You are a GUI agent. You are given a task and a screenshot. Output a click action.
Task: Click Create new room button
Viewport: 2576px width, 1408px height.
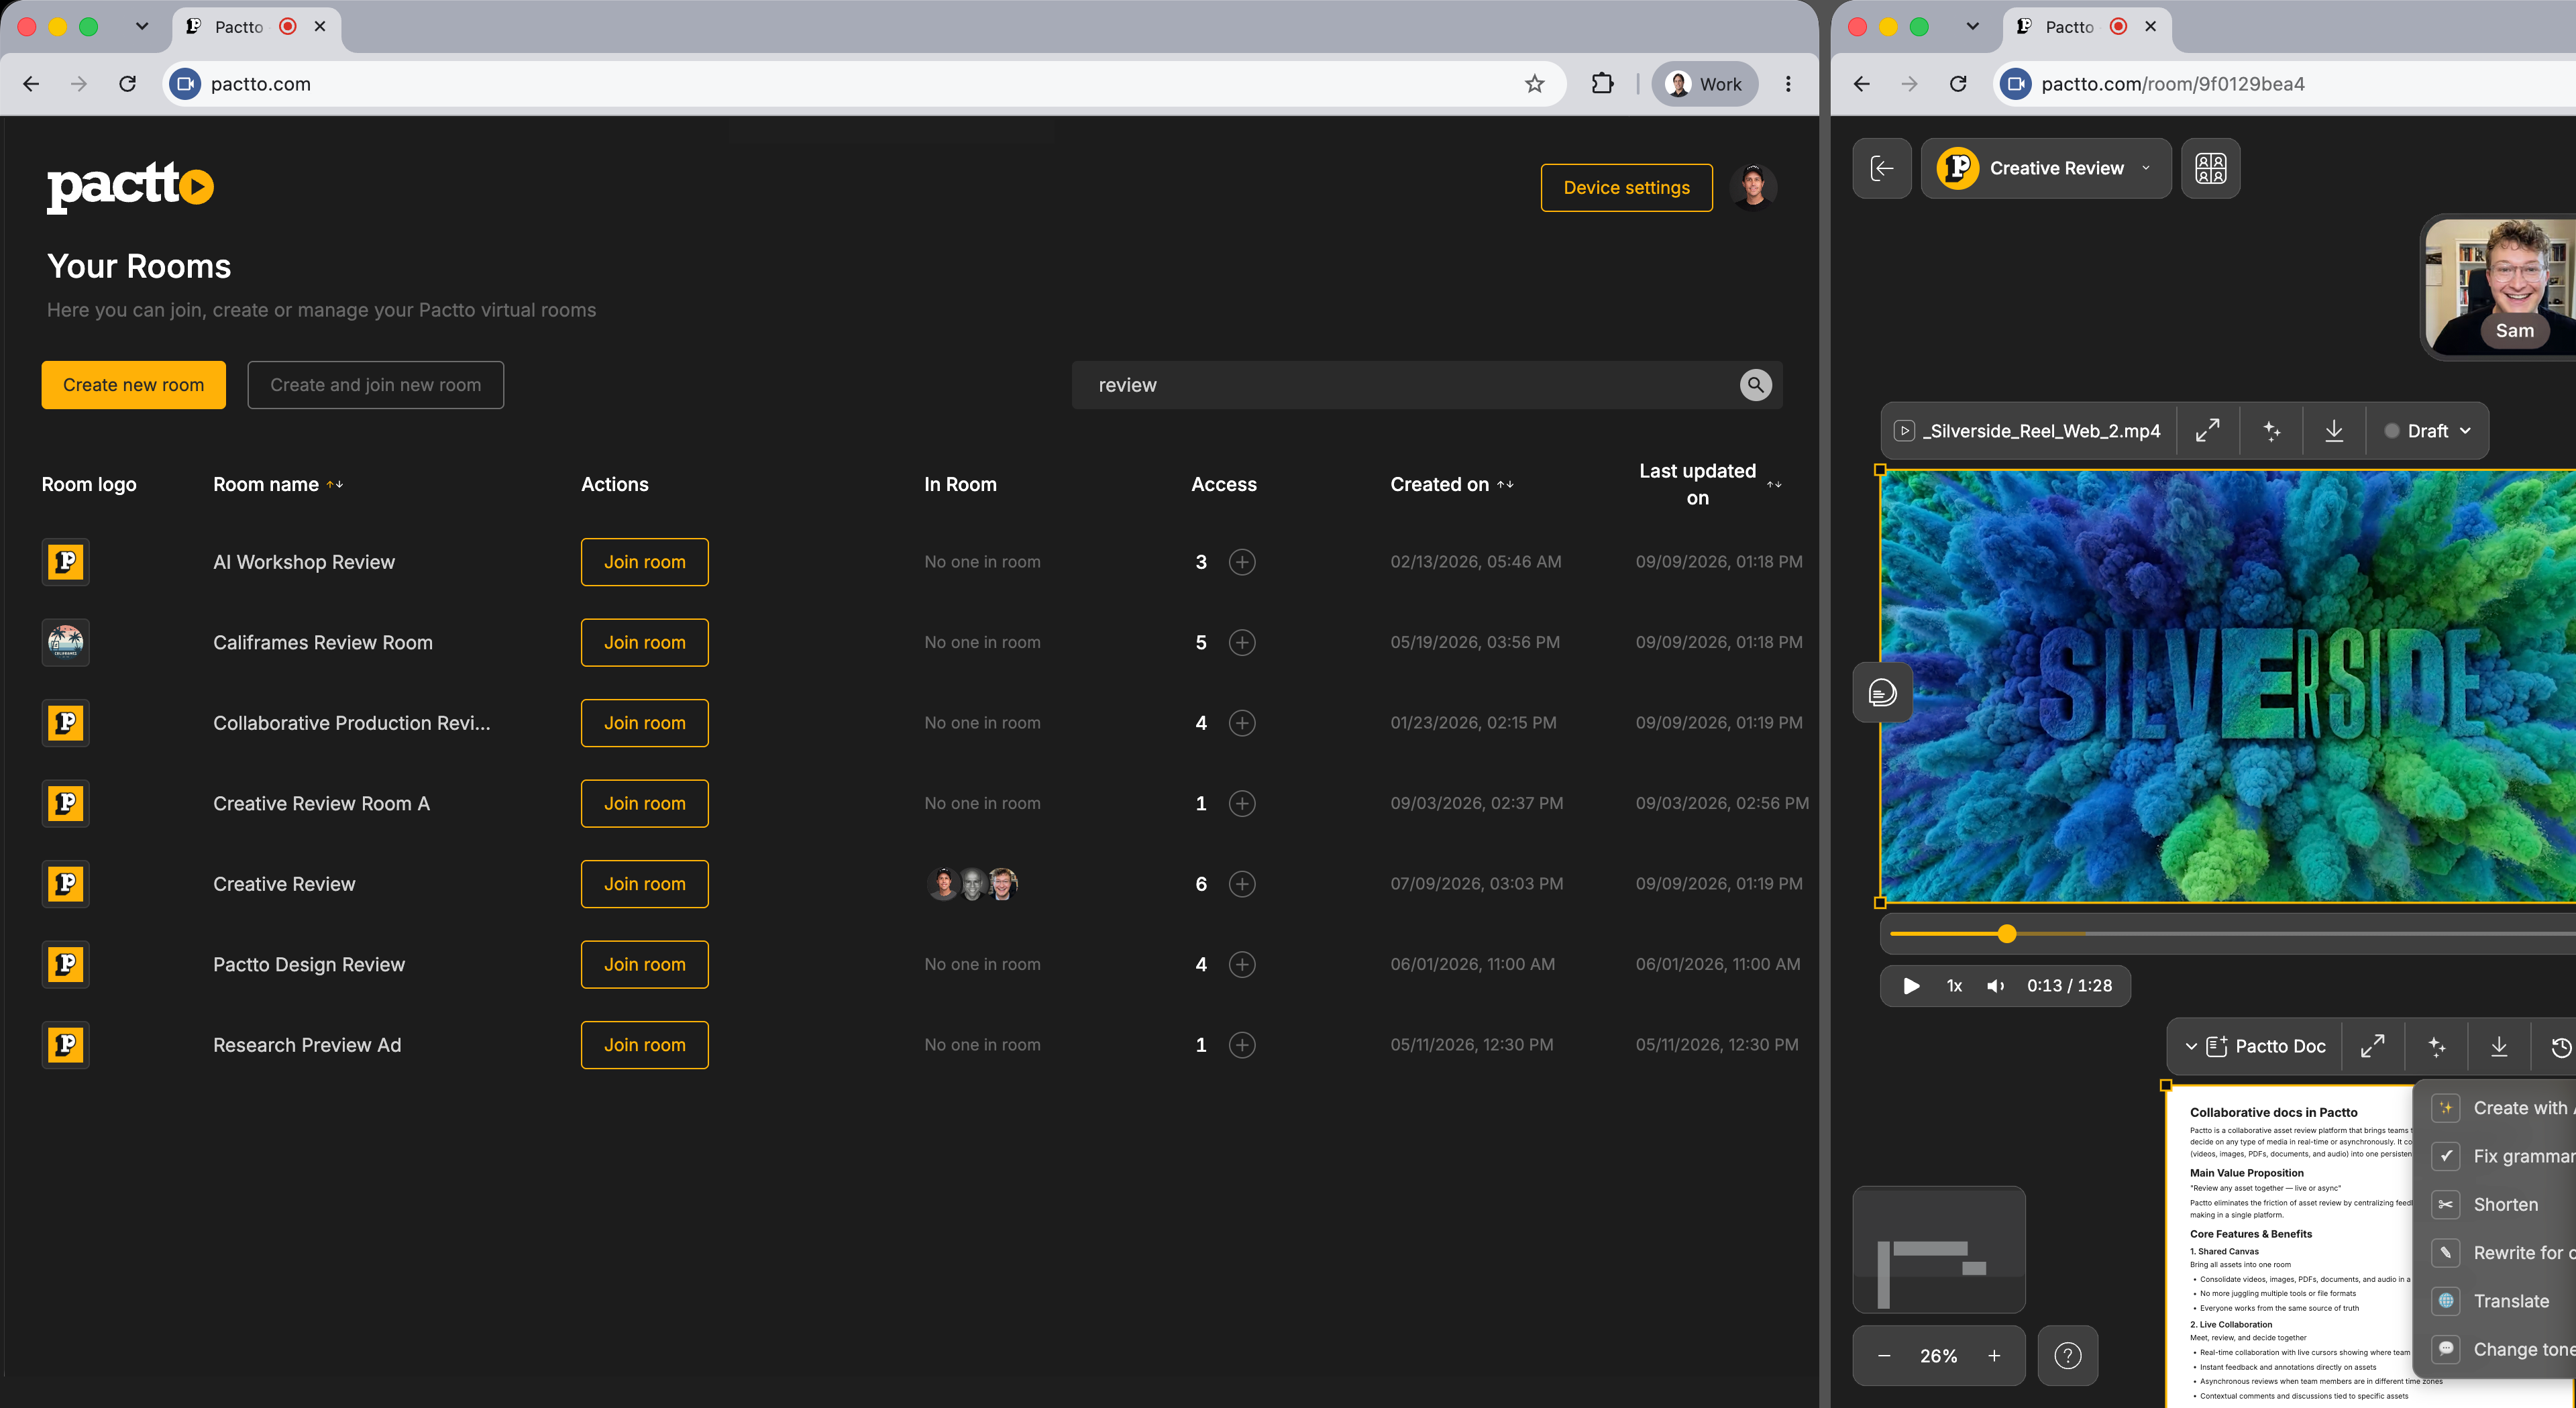click(133, 385)
